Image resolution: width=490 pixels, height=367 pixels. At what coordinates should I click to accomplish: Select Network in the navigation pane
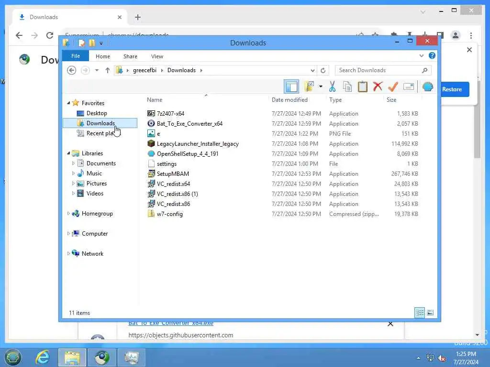pyautogui.click(x=92, y=253)
